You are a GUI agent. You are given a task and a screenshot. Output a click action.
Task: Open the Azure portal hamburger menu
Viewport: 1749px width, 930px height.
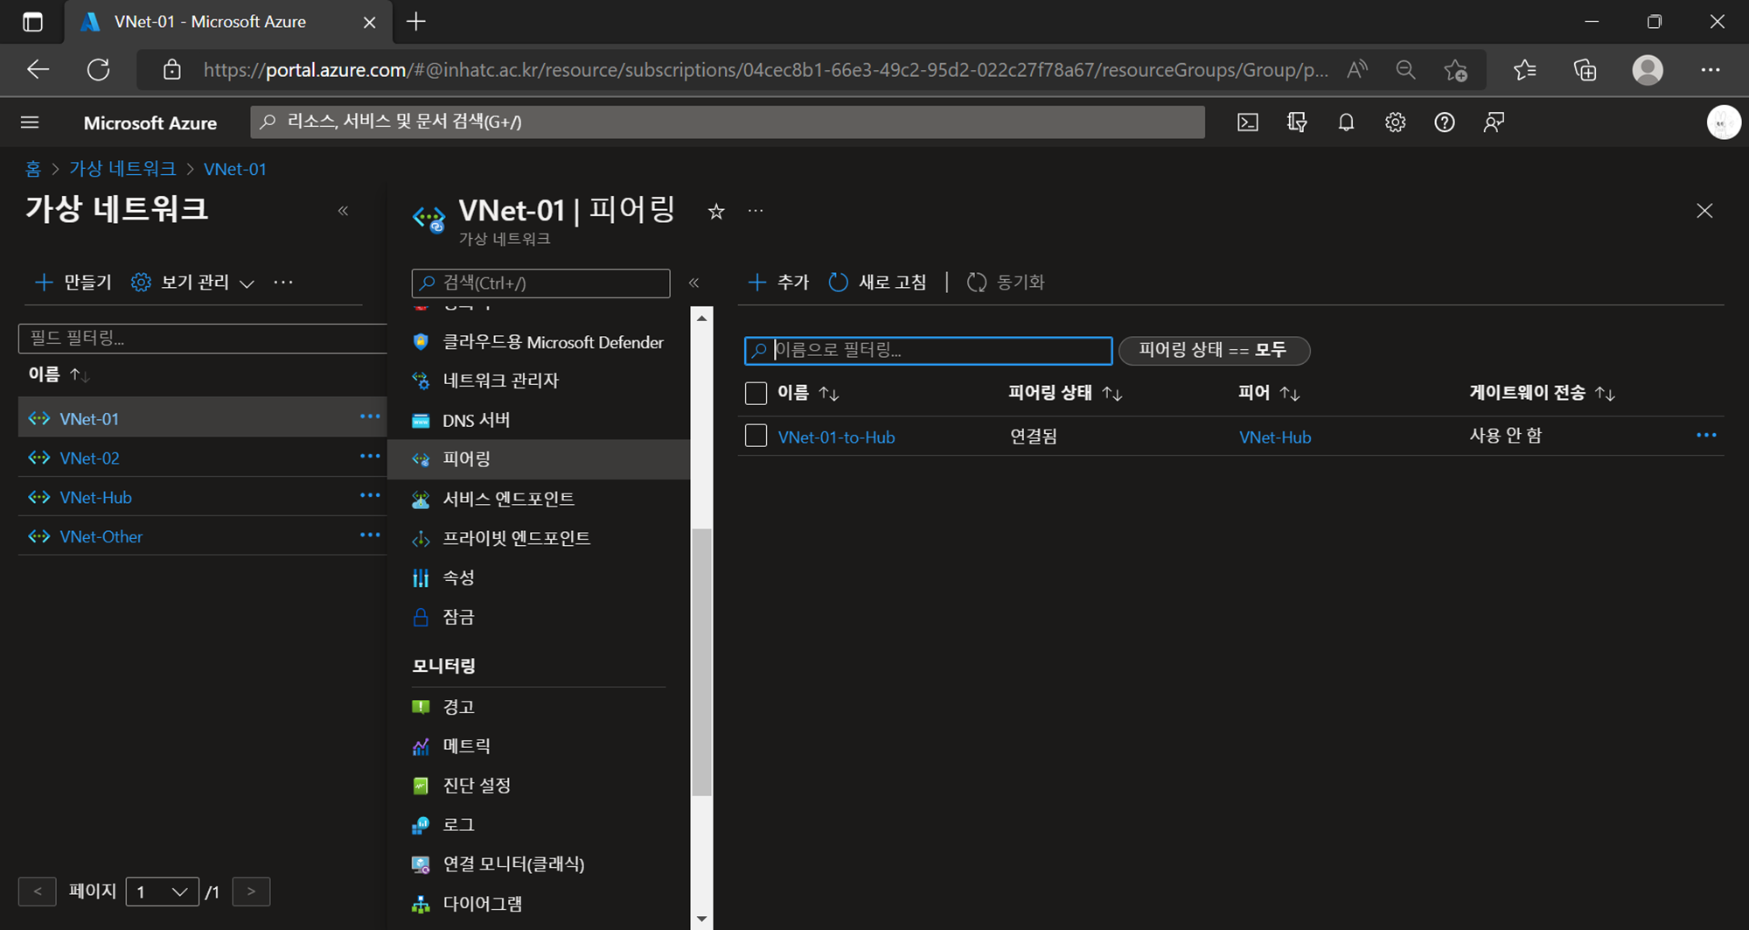tap(30, 122)
